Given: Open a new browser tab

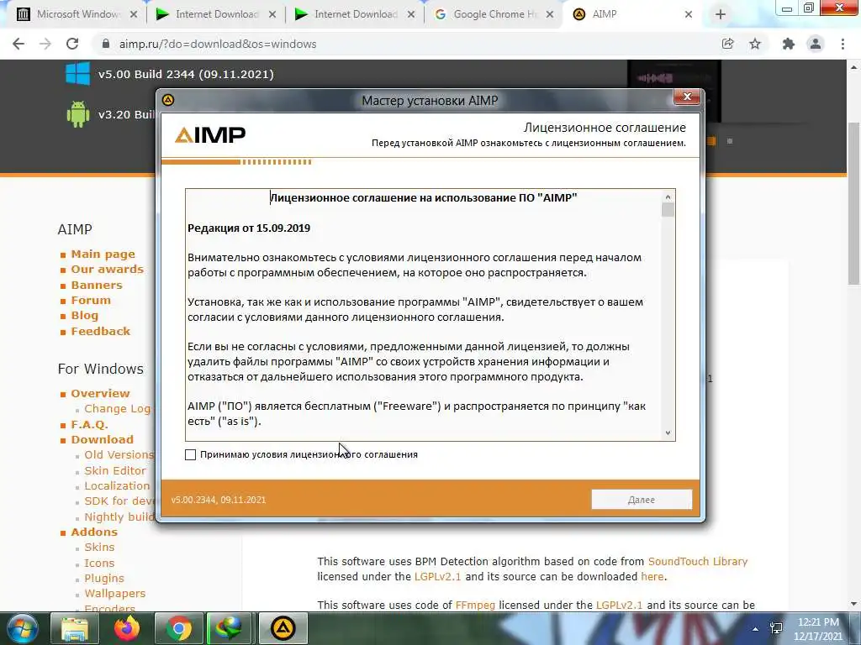Looking at the screenshot, I should point(721,15).
